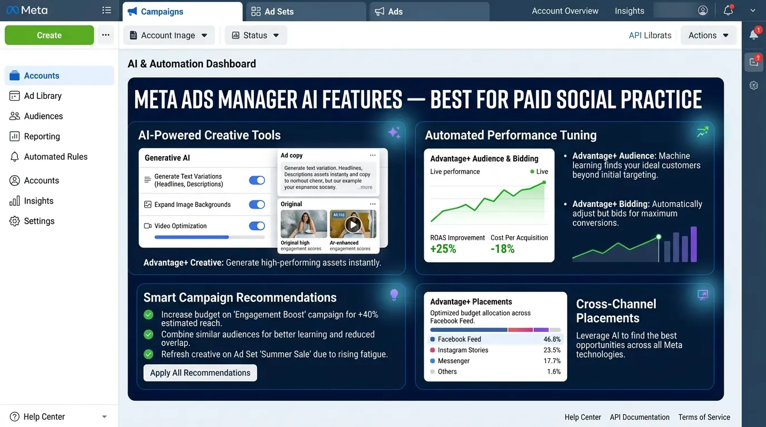Image resolution: width=766 pixels, height=427 pixels.
Task: Toggle Expand Image Backgrounds switch
Action: click(257, 205)
